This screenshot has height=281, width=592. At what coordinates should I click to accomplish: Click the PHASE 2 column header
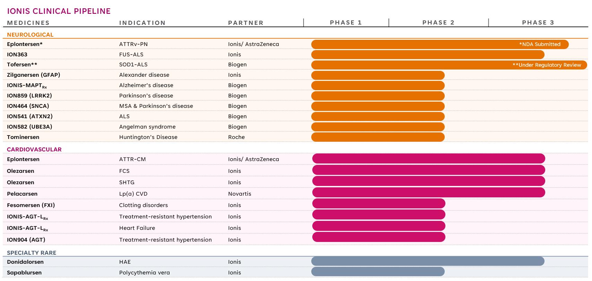tap(438, 22)
